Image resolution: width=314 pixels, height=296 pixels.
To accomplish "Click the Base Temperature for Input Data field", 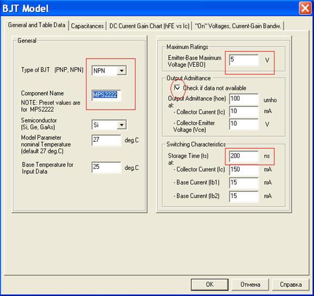I will [106, 167].
